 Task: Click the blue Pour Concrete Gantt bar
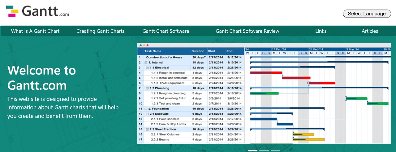263,119
